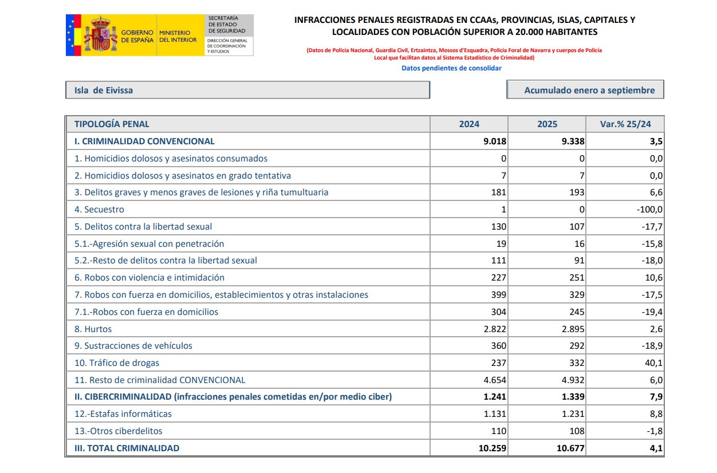Click the Secretaría de Estado de Seguridad box
The image size is (717, 473).
tap(228, 36)
